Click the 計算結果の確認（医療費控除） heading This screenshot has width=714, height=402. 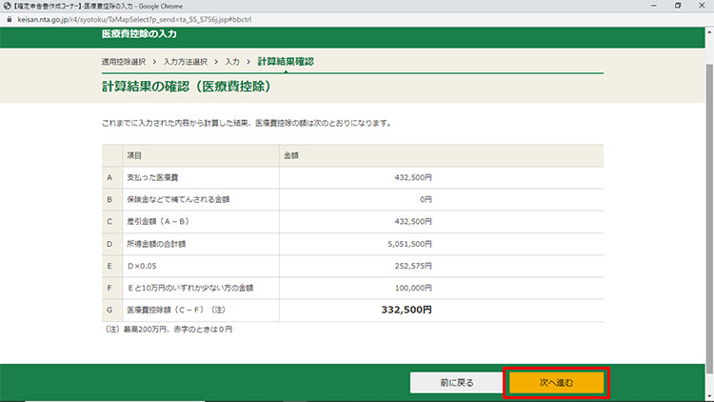click(187, 88)
